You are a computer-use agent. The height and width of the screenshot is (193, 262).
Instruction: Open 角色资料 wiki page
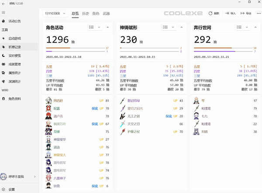(x=14, y=99)
